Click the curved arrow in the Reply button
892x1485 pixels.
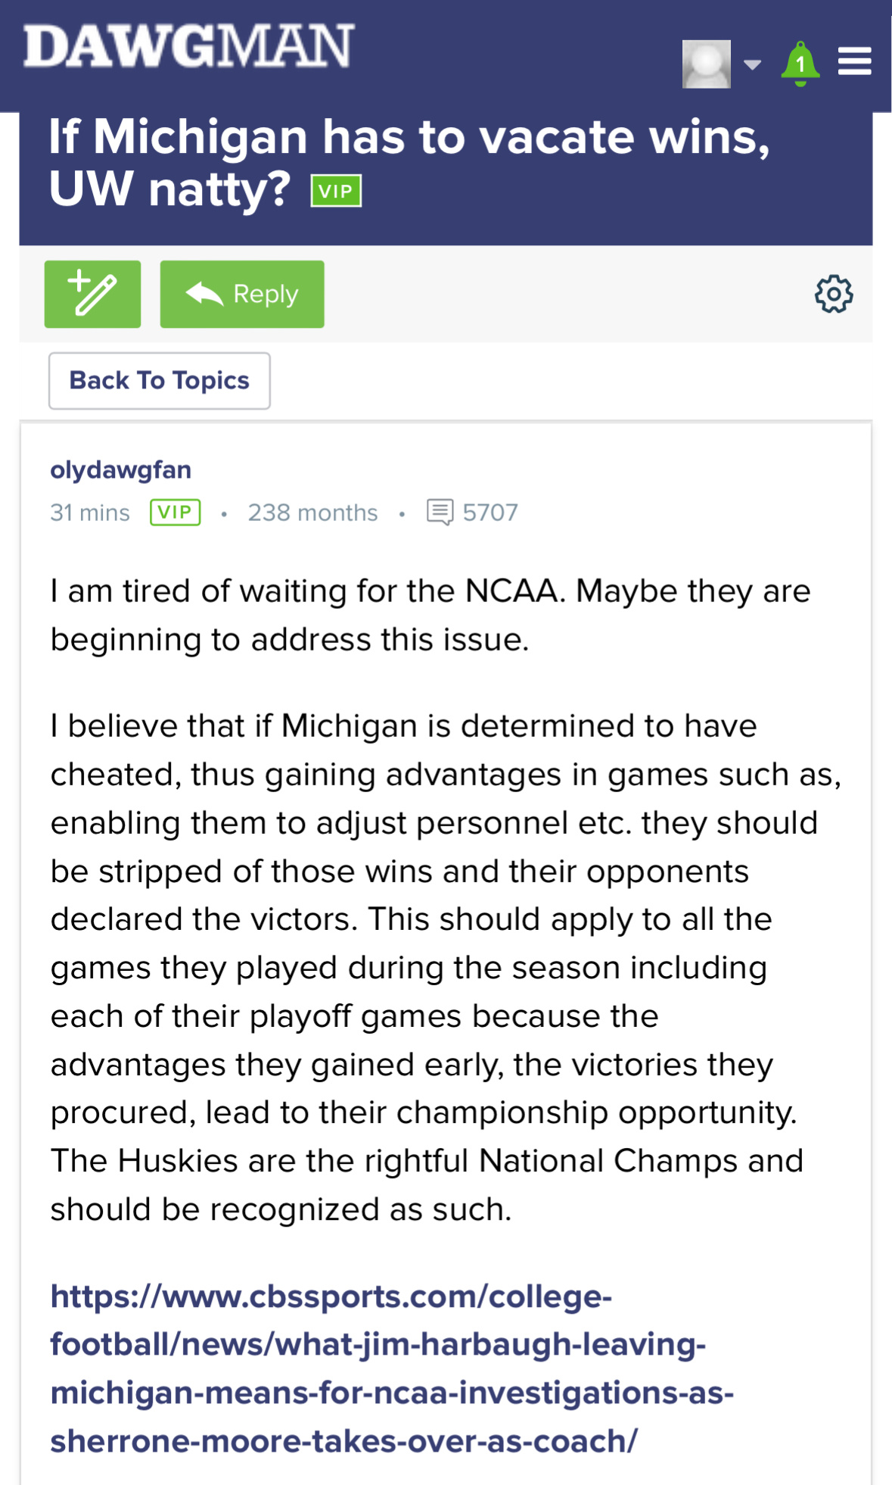pos(204,294)
